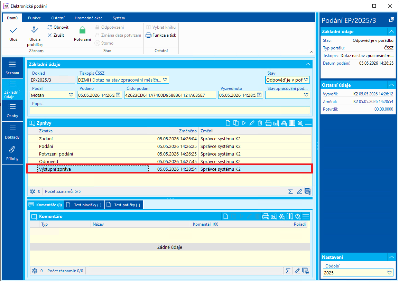The width and height of the screenshot is (399, 282).
Task: Open Funkce a tisk printer button
Action: [x=161, y=35]
